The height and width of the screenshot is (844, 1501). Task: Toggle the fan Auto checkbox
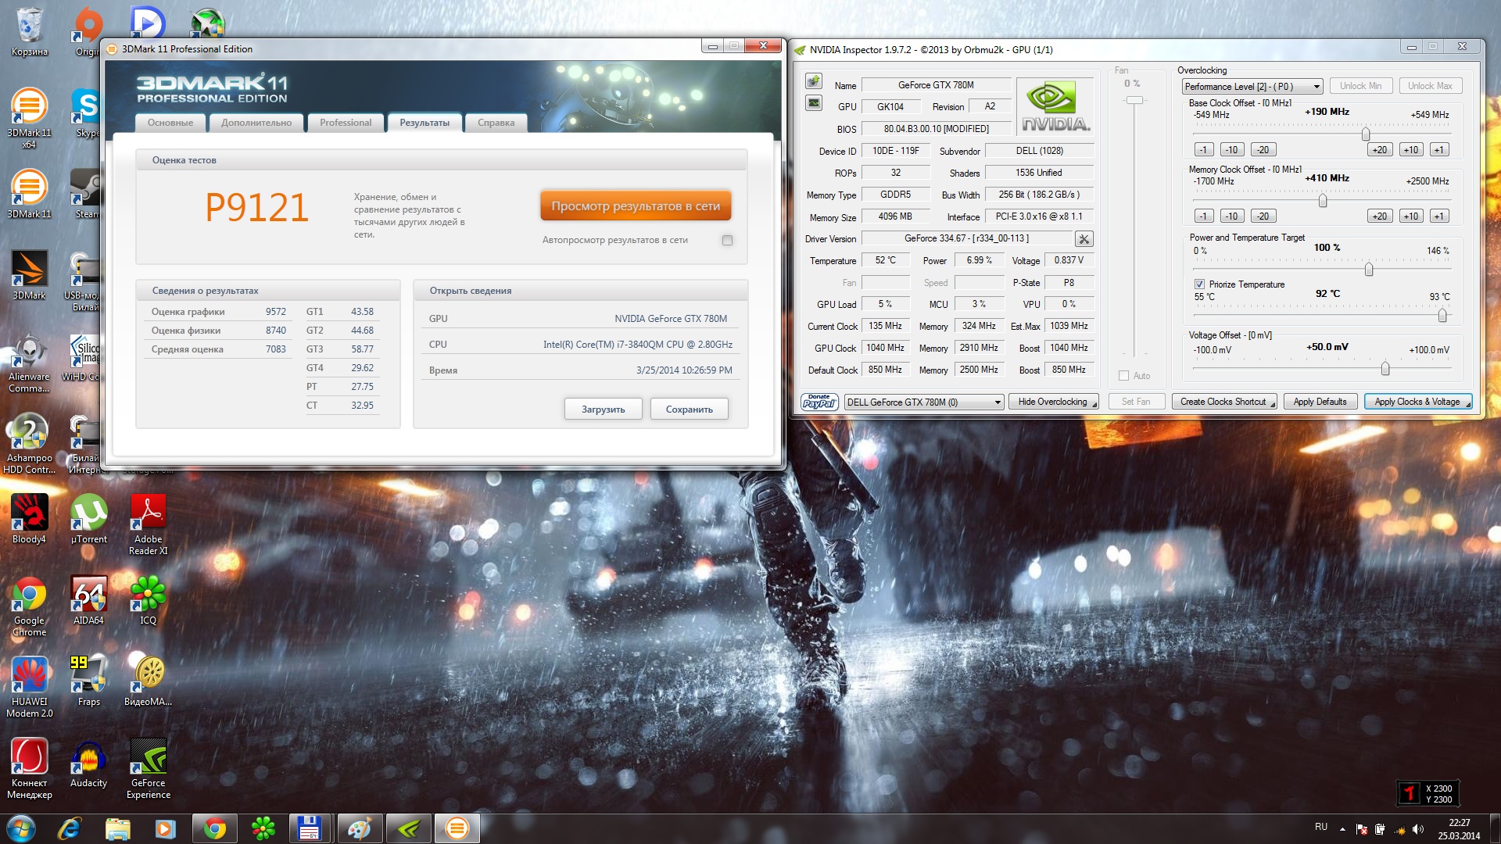click(x=1124, y=376)
